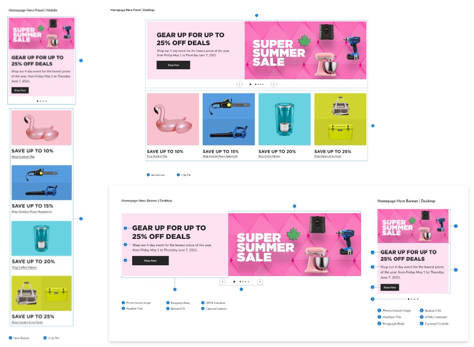Click the previous arrow in top desktop carousel
474x347 pixels.
coord(239,85)
